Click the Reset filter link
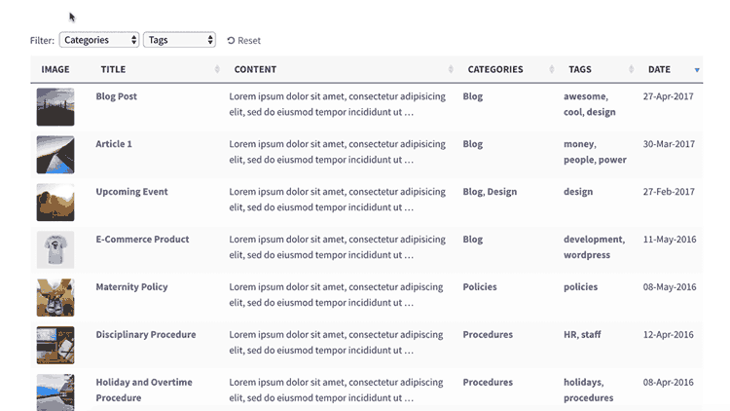730x411 pixels. [x=244, y=41]
